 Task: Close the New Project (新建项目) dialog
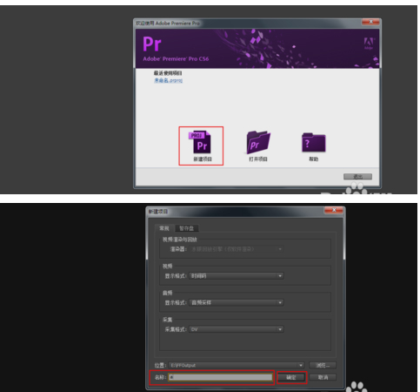click(334, 210)
